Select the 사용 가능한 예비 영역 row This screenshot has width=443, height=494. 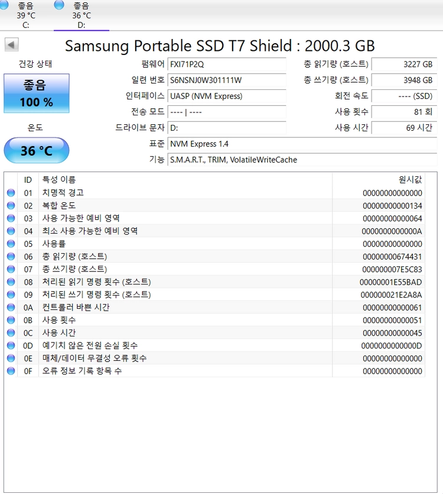pos(214,218)
